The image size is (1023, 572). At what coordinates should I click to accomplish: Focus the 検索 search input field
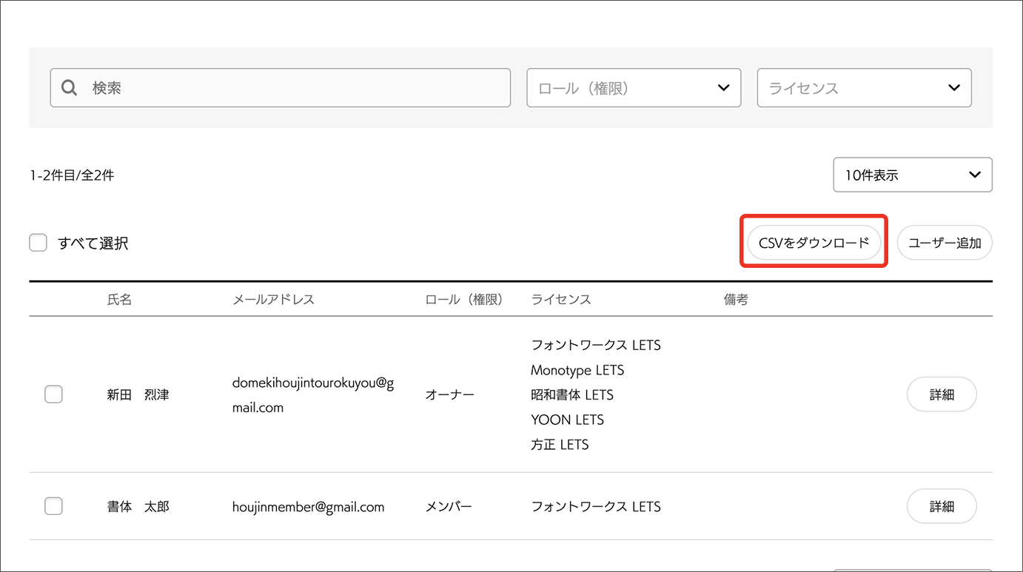click(x=296, y=88)
